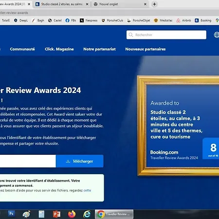The height and width of the screenshot is (219, 219).
Task: Open the Nouveaux partenaires menu
Action: (146, 49)
